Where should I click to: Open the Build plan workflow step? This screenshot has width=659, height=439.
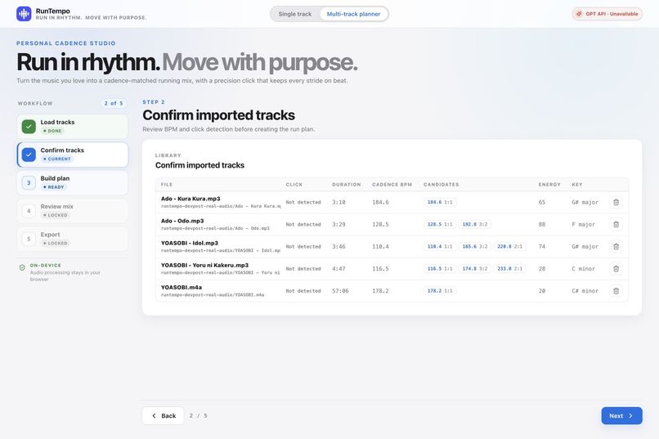tap(72, 183)
